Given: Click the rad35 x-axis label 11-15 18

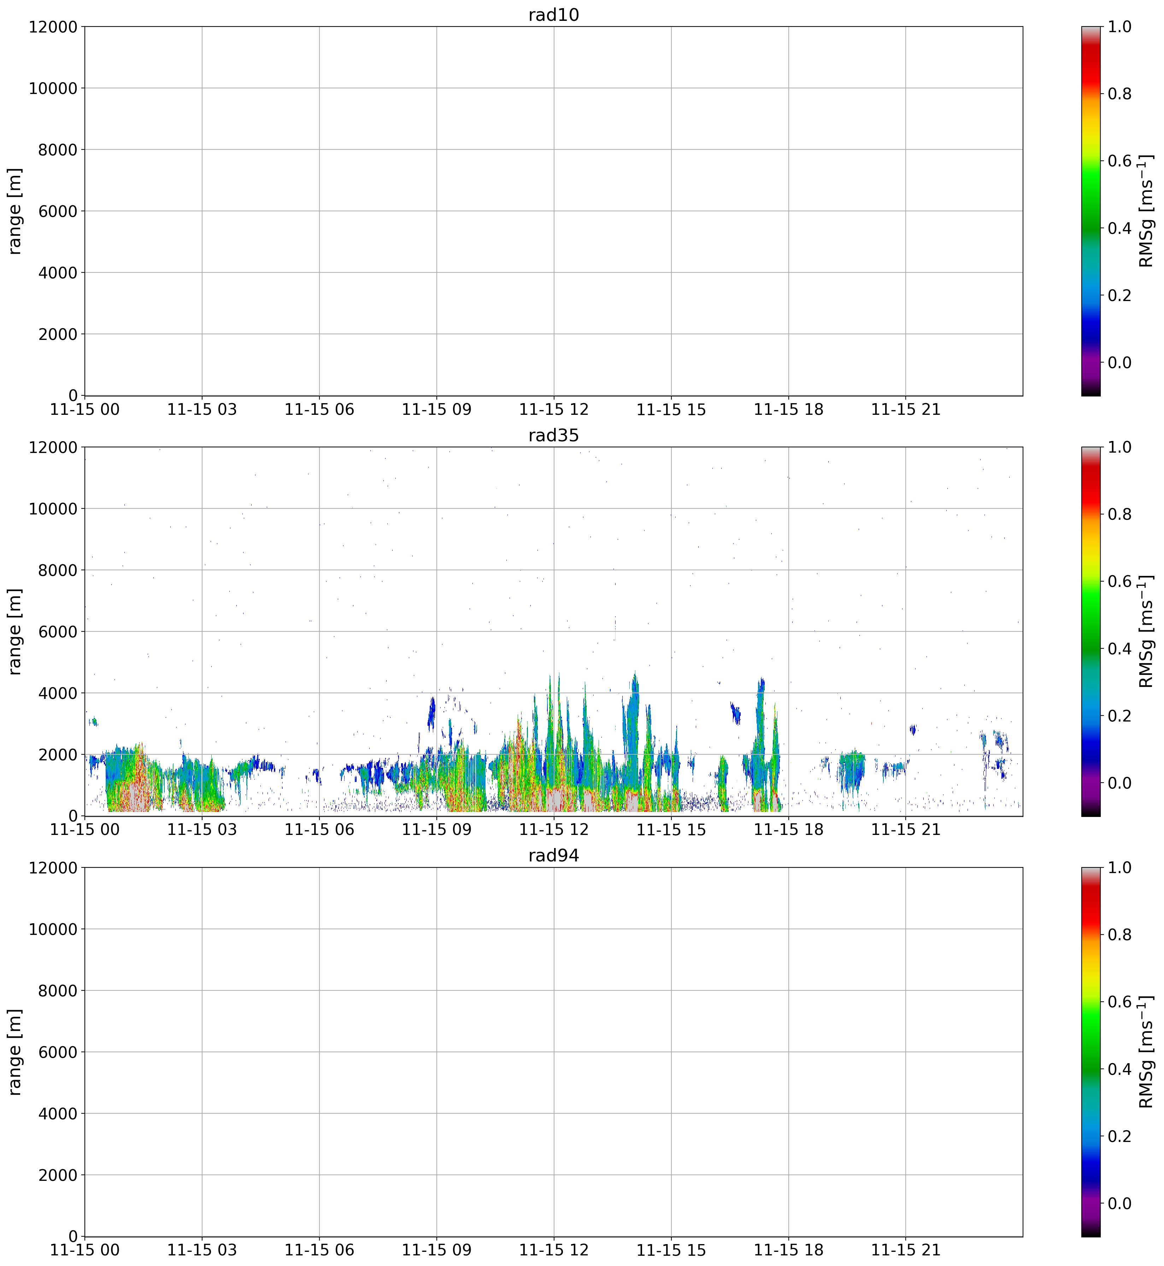Looking at the screenshot, I should (x=788, y=830).
